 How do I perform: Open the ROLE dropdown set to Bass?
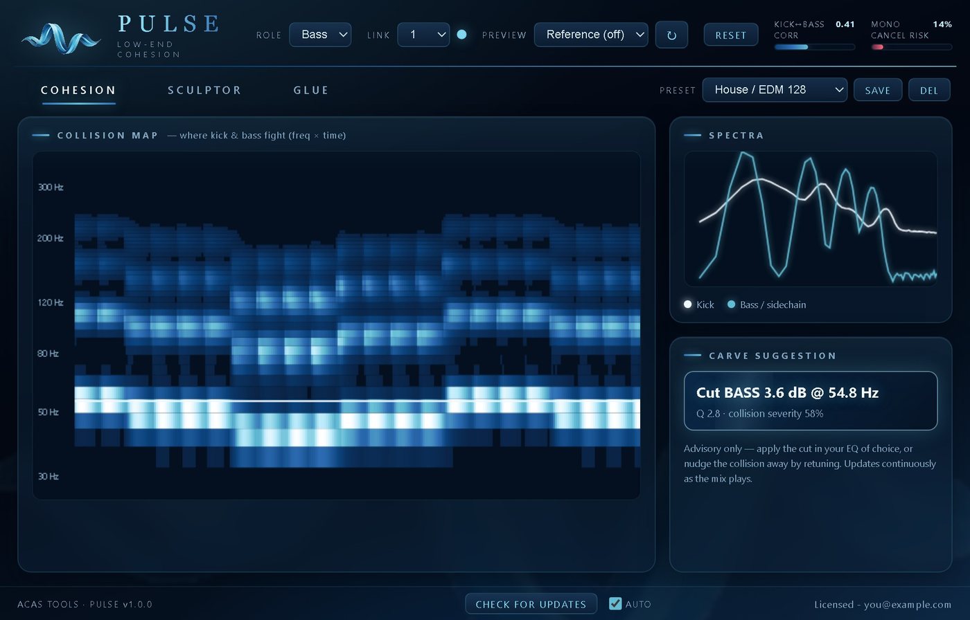click(320, 35)
